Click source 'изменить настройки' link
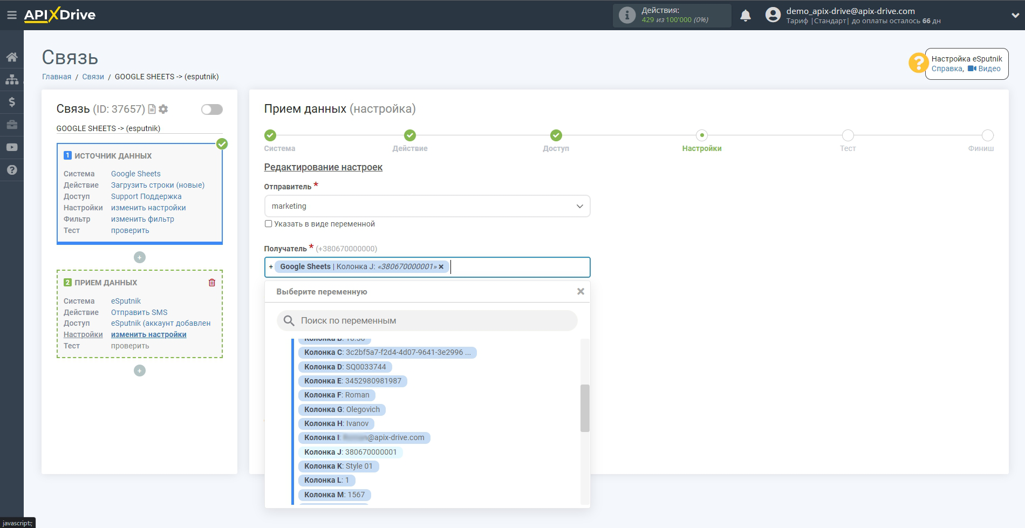The image size is (1025, 528). click(148, 208)
